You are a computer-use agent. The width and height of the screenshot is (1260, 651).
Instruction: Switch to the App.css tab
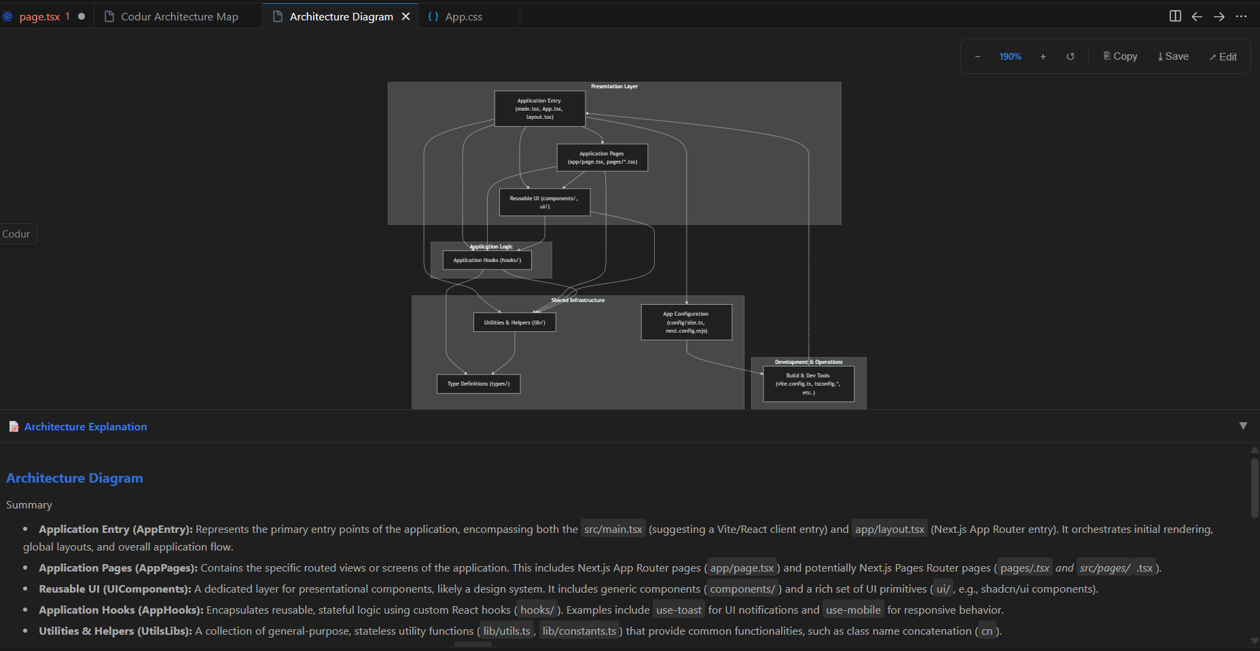(464, 16)
